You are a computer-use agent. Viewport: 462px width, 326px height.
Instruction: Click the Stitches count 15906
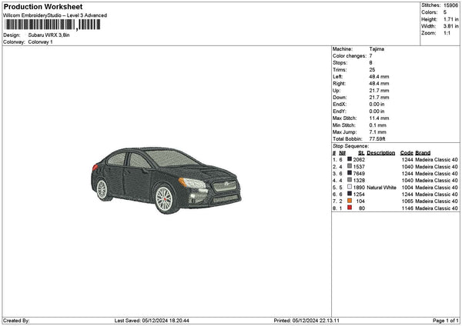[450, 5]
